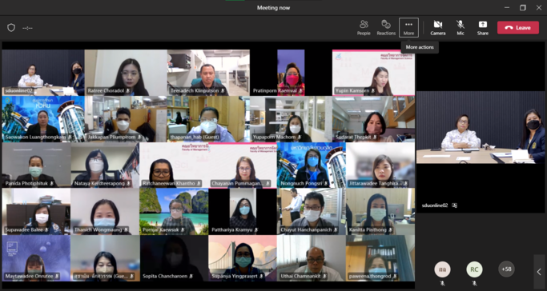
Task: Click the pinned-view icon beside sduonline02 label
Action: pos(454,205)
